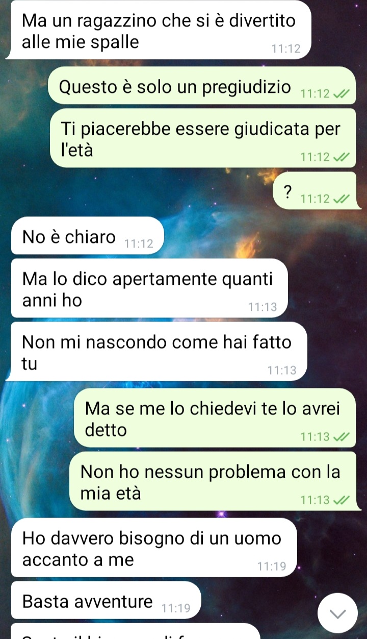
Task: Select 'Ho davvero bisogno di un uomo' message
Action: [153, 547]
